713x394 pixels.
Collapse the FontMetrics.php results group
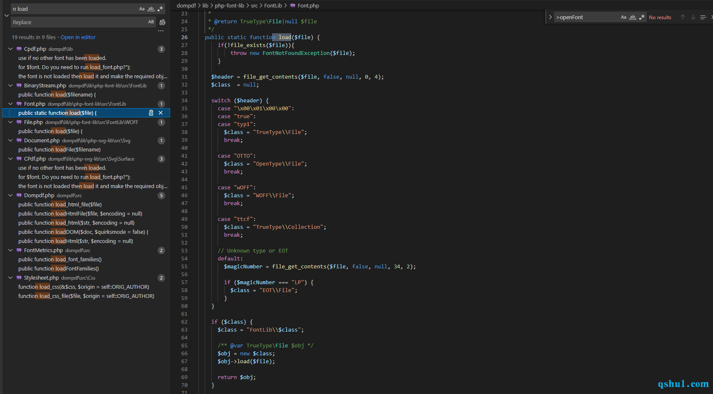[x=10, y=250]
